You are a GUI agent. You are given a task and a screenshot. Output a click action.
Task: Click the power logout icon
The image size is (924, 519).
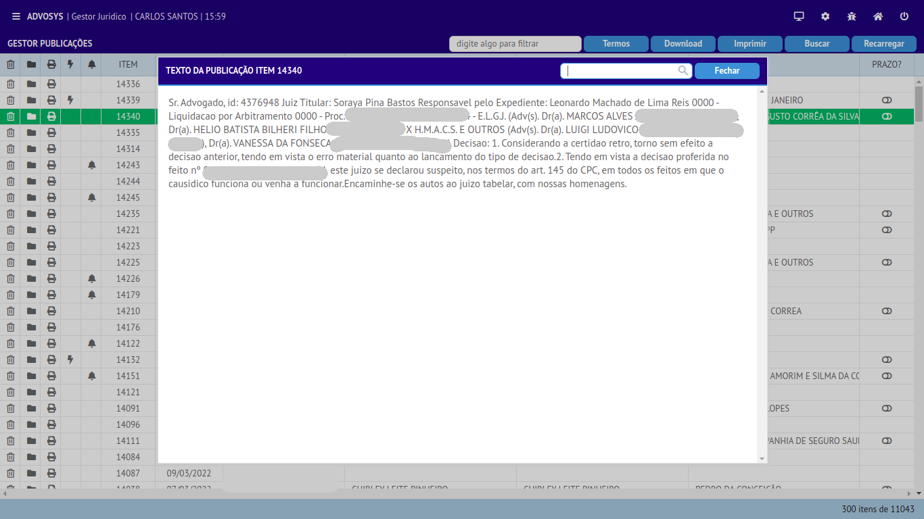[x=904, y=16]
